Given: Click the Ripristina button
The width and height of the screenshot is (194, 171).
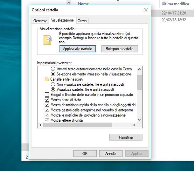Looking at the screenshot, I should coord(126,137).
